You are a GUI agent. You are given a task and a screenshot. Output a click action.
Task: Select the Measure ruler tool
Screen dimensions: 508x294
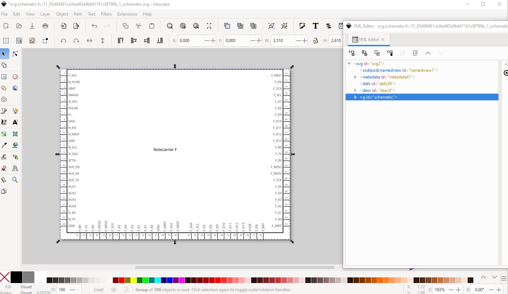tap(4, 180)
